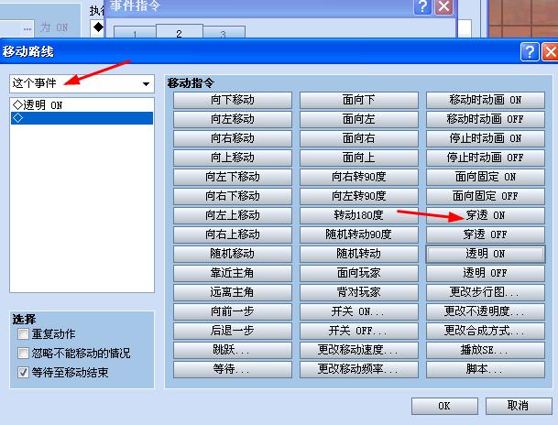Choose the 向前一步 command
This screenshot has height=425, width=558.
[x=233, y=311]
